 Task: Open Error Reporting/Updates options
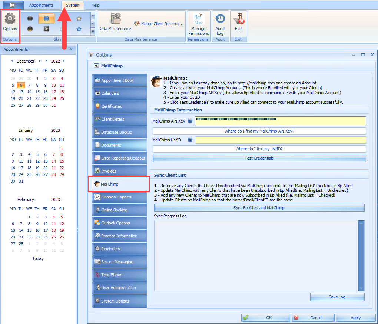coord(119,158)
